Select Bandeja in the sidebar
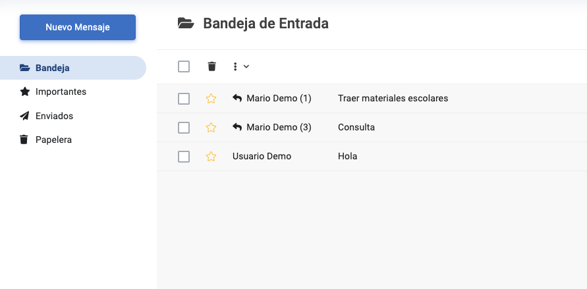The image size is (587, 289). 73,68
